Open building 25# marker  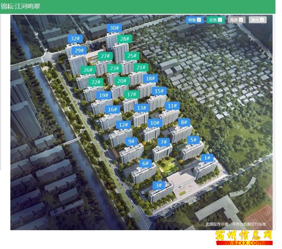132,56
